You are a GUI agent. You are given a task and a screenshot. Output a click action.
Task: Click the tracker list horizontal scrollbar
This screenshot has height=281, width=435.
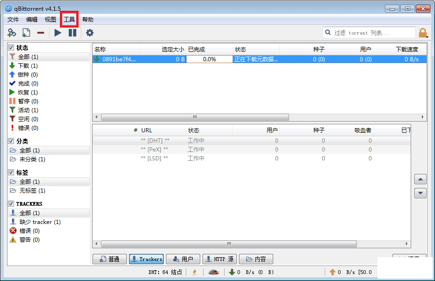click(x=229, y=244)
